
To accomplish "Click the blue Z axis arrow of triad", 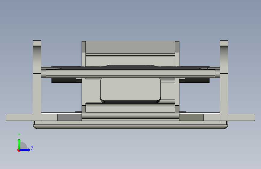I will click(25, 150).
